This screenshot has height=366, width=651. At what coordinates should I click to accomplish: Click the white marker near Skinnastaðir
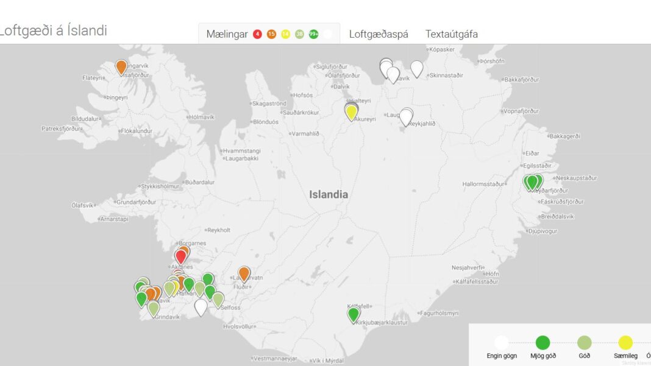point(416,68)
